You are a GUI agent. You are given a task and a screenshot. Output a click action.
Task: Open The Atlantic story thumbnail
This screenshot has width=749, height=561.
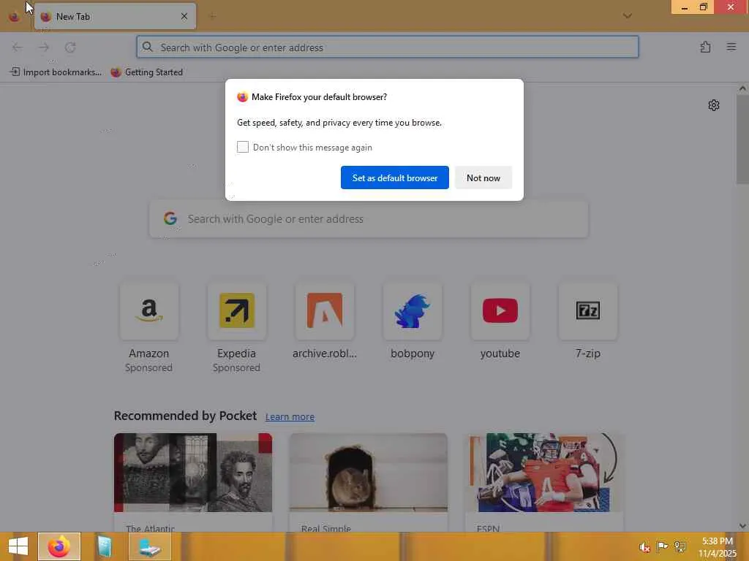click(x=193, y=473)
